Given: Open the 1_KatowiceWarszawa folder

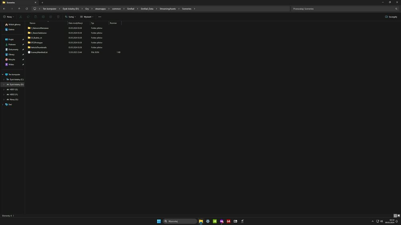Looking at the screenshot, I should 39,28.
